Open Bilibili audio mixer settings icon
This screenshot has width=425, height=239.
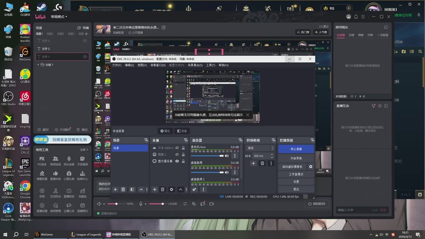pos(185,204)
